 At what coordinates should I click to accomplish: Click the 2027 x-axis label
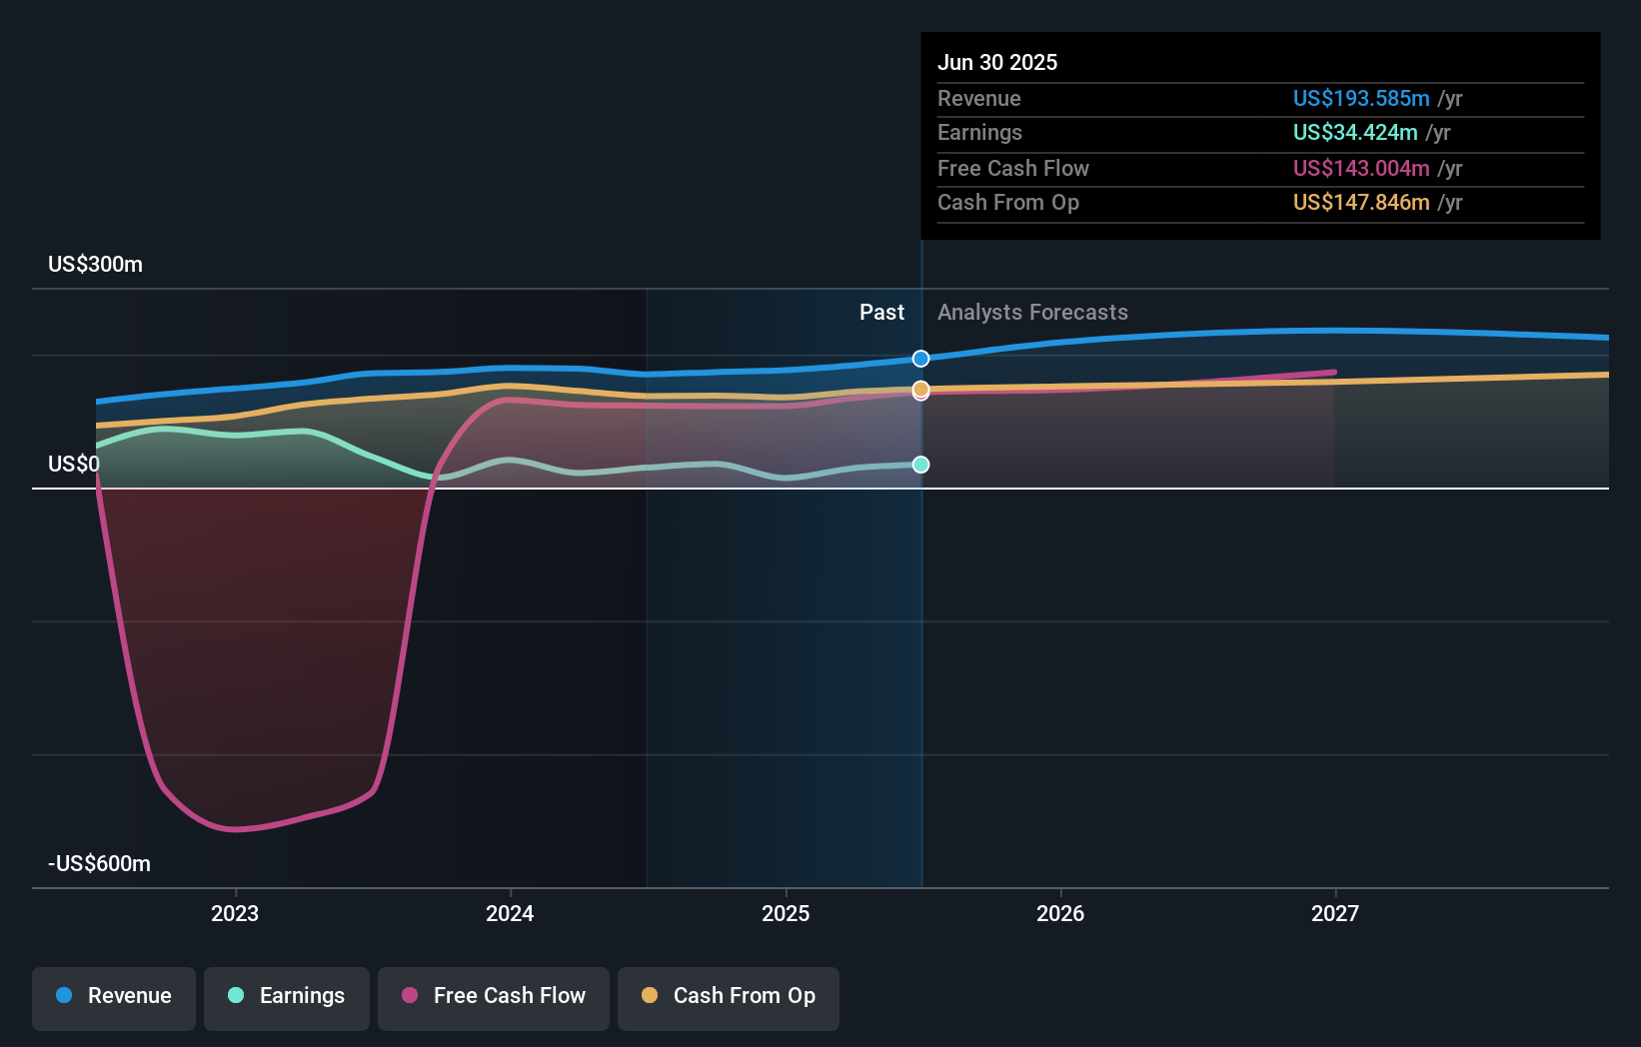coord(1335,913)
